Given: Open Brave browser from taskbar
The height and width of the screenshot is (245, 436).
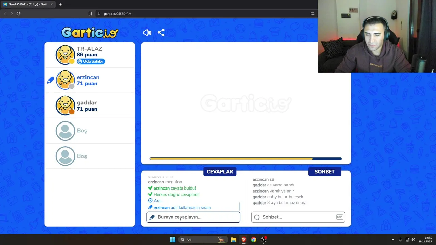Looking at the screenshot, I should click(244, 240).
